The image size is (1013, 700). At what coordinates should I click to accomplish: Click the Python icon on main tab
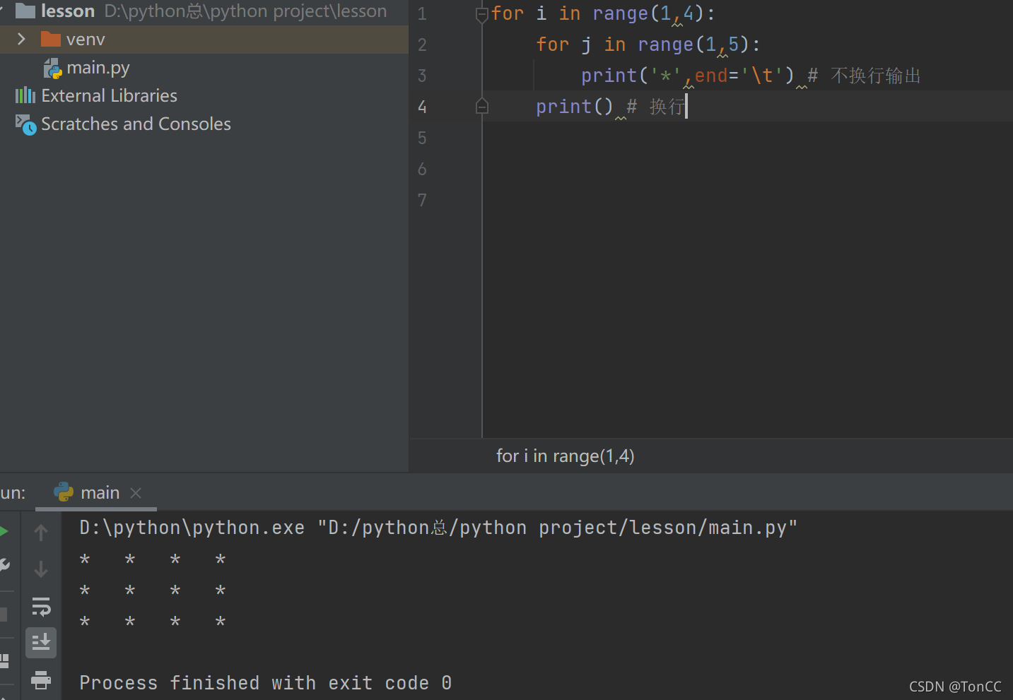pyautogui.click(x=64, y=492)
